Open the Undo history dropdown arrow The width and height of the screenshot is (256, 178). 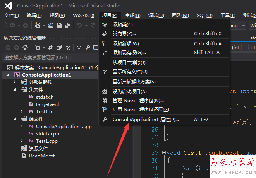86,26
